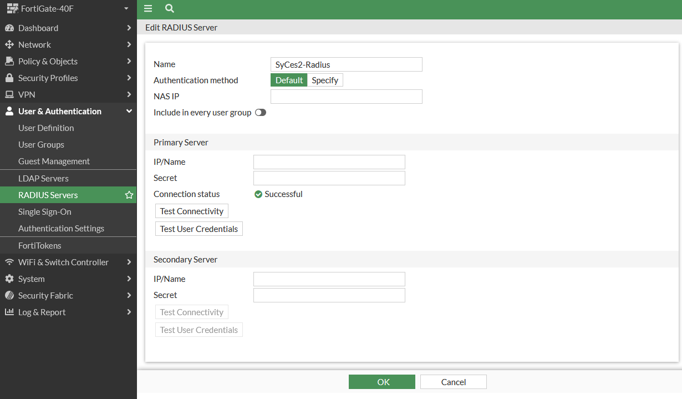
Task: Click the Successful status text
Action: (x=284, y=194)
